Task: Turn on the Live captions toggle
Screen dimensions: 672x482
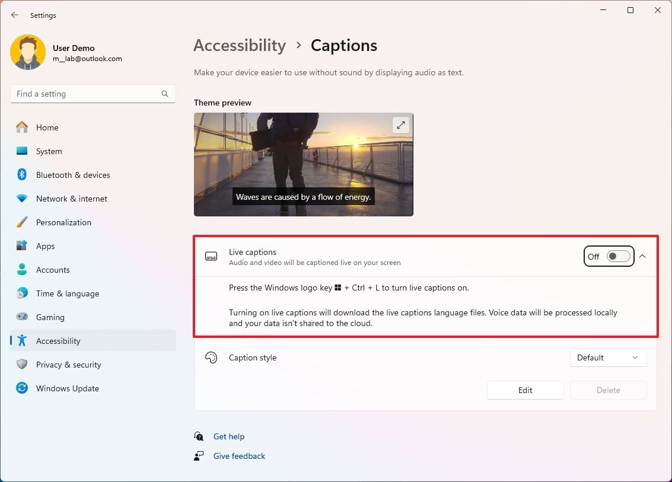Action: (619, 256)
